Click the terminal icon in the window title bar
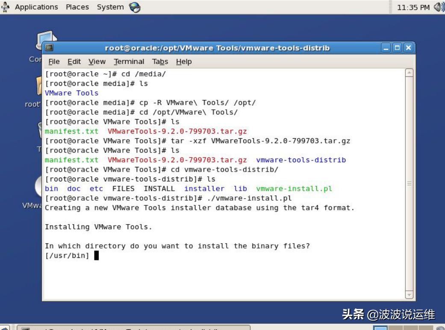The image size is (445, 330). [48, 47]
